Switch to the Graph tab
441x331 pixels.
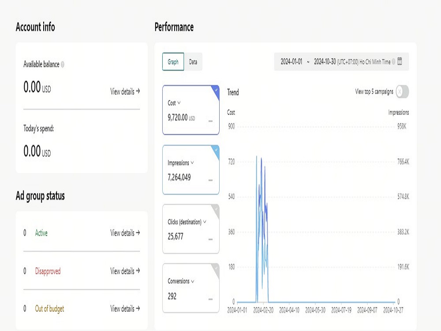pyautogui.click(x=173, y=62)
